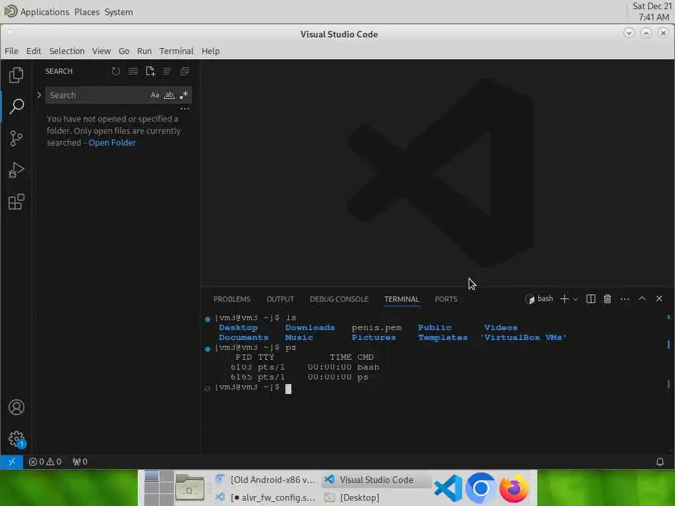Click the terminal vertical scrollbar

tap(668, 383)
